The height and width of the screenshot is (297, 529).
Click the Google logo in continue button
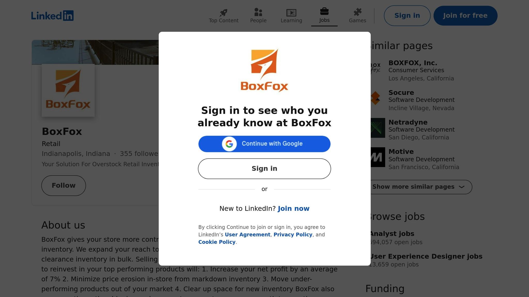point(229,144)
